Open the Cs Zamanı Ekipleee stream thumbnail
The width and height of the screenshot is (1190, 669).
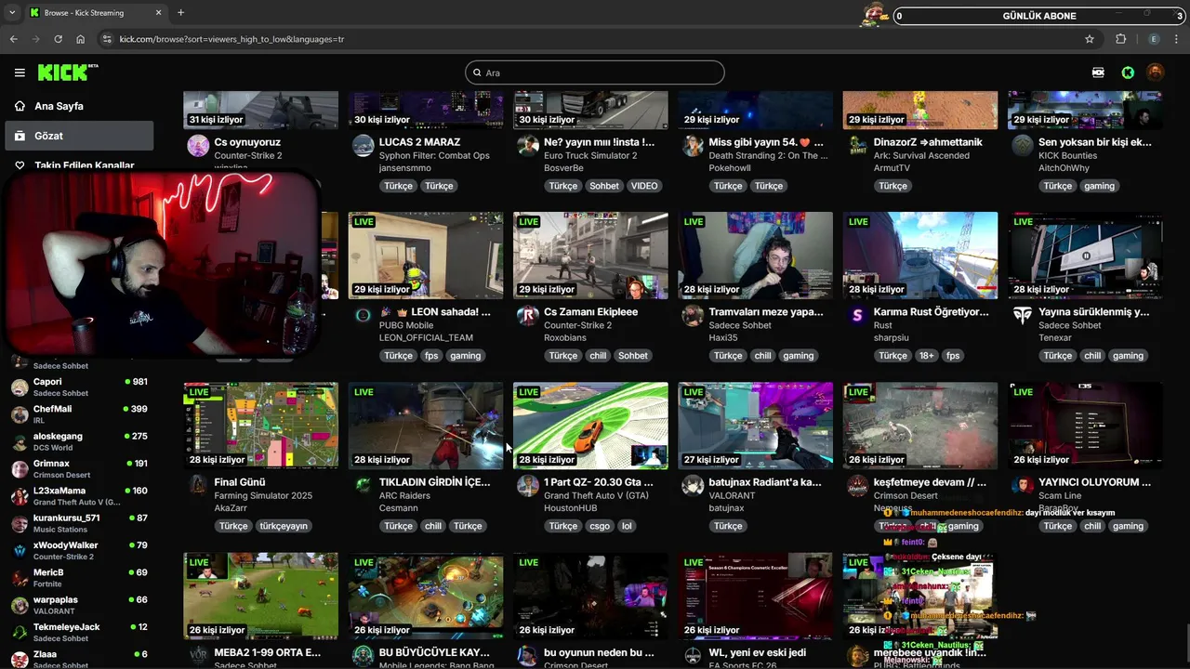(x=590, y=256)
